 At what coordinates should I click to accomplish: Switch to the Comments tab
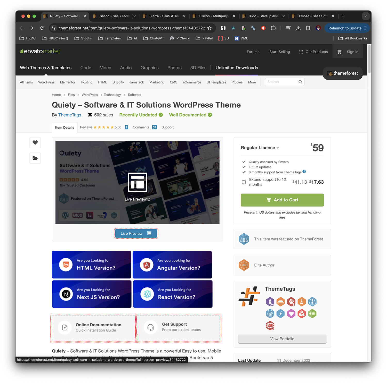(141, 127)
